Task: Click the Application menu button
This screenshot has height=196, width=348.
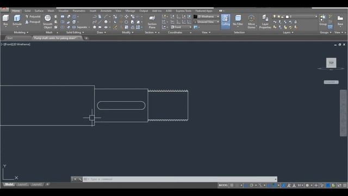Action: click(4, 10)
